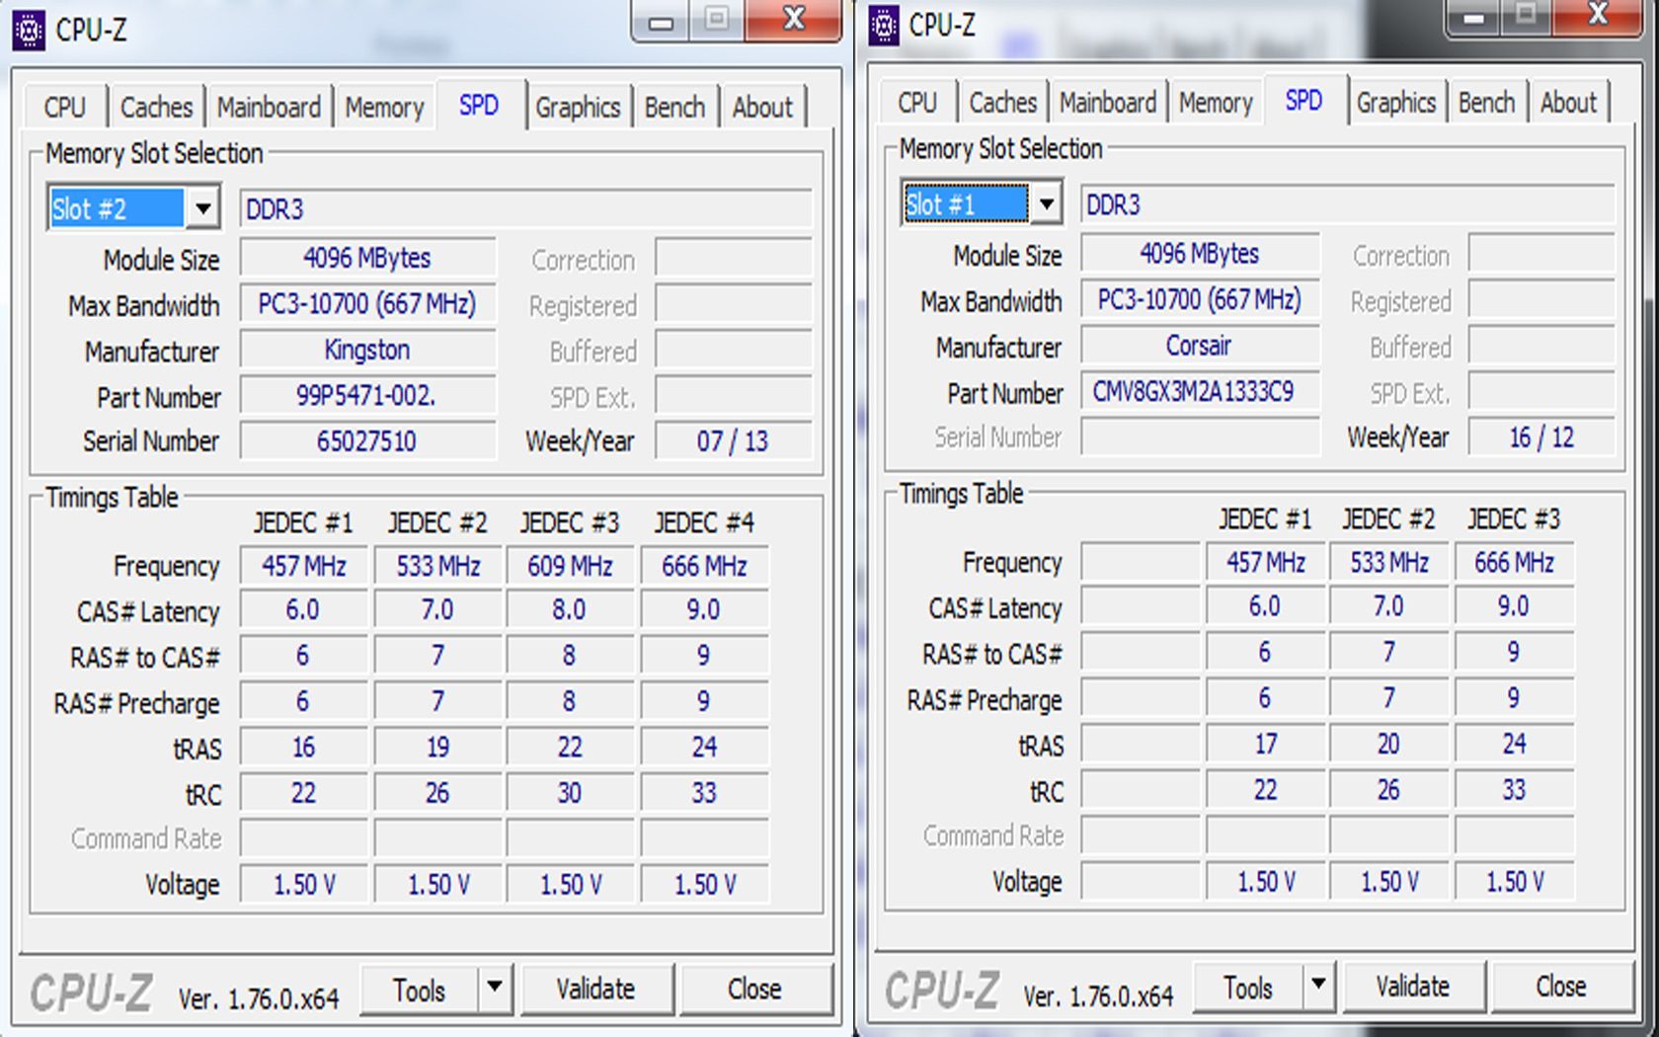Minimize the right CPU-Z window

(x=1473, y=18)
